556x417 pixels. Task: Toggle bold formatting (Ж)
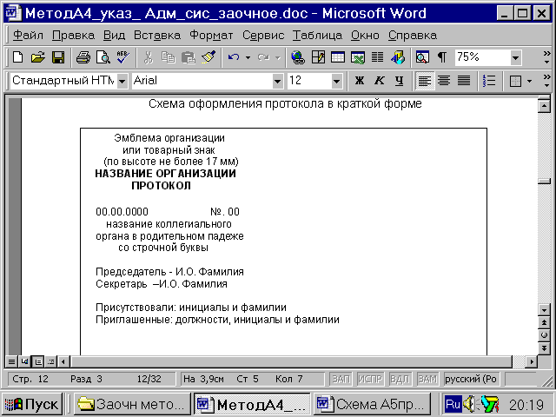(360, 81)
